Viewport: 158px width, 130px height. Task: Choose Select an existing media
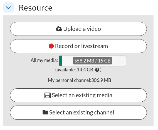(78, 95)
